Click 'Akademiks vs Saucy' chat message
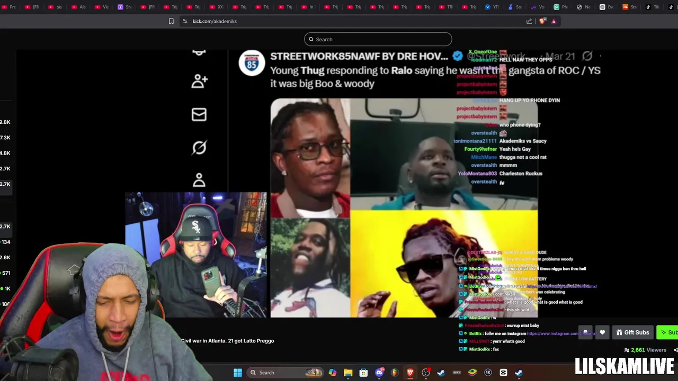678x381 pixels. (523, 141)
